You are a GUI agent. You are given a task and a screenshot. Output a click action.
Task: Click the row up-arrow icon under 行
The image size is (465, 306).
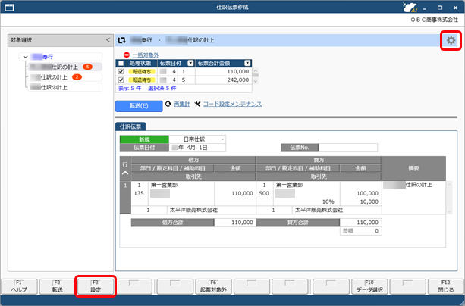click(x=125, y=173)
